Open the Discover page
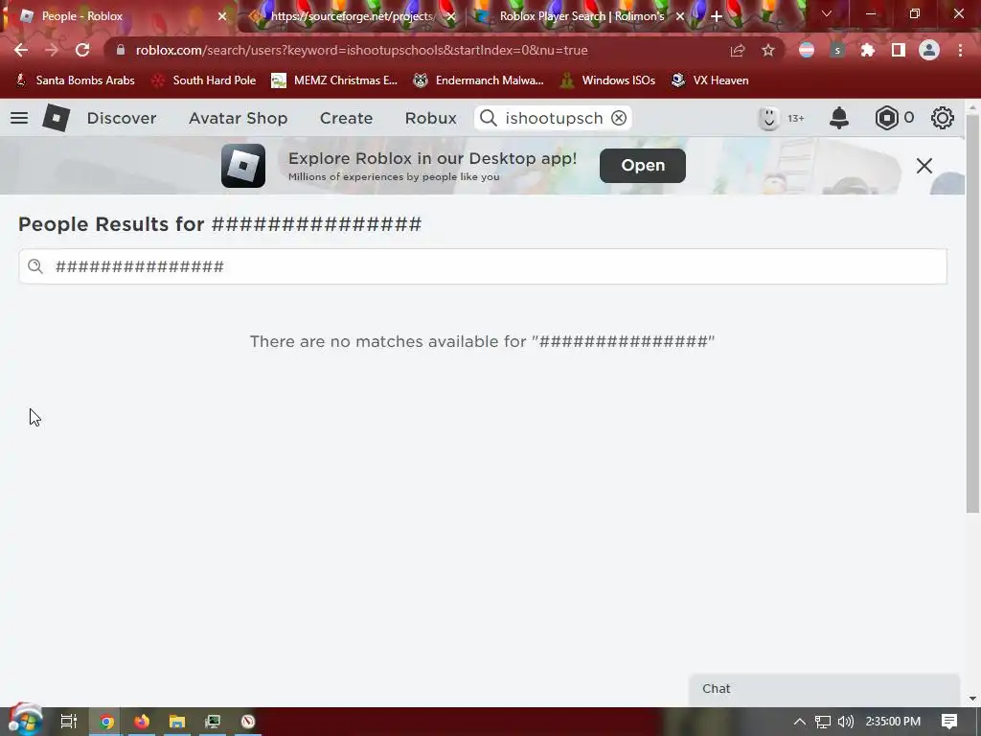 point(122,118)
